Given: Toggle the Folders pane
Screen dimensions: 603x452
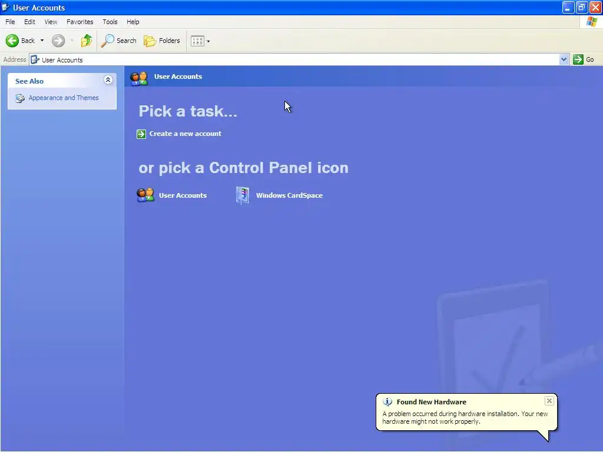Looking at the screenshot, I should (161, 41).
